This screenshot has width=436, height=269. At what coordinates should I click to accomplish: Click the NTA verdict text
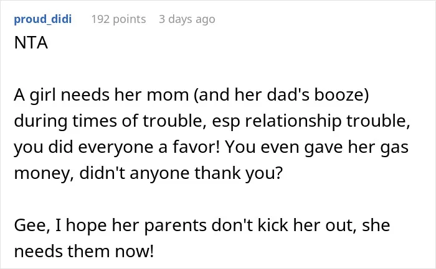(31, 43)
